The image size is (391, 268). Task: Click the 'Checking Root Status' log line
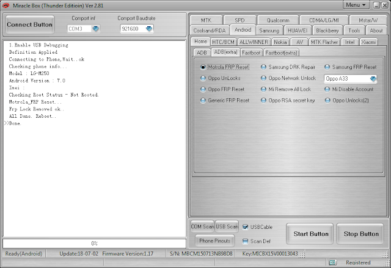coord(54,95)
